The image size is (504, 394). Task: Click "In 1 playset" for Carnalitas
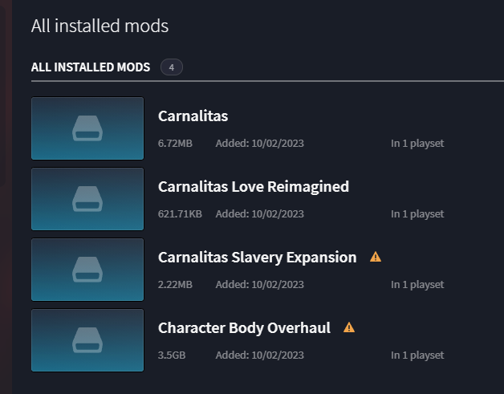pos(417,144)
